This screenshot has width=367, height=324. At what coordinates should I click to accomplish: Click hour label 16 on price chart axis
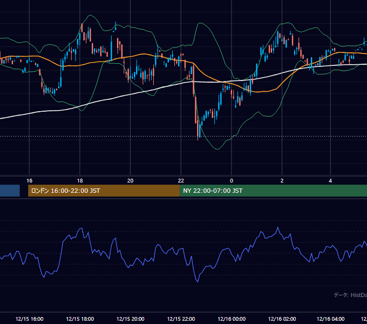coord(29,181)
